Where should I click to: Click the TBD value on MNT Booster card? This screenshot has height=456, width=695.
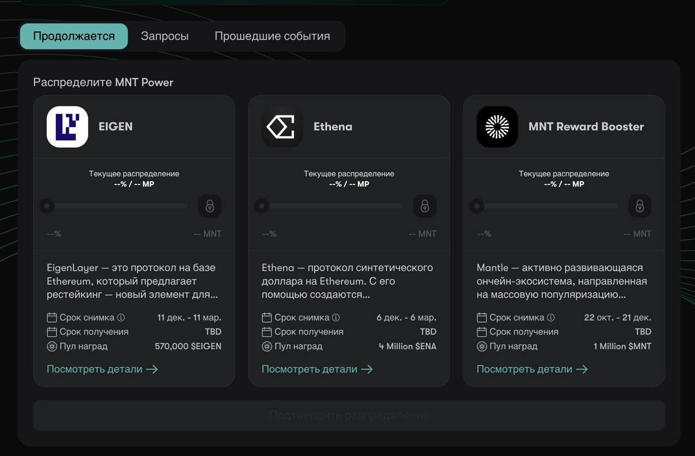click(643, 332)
